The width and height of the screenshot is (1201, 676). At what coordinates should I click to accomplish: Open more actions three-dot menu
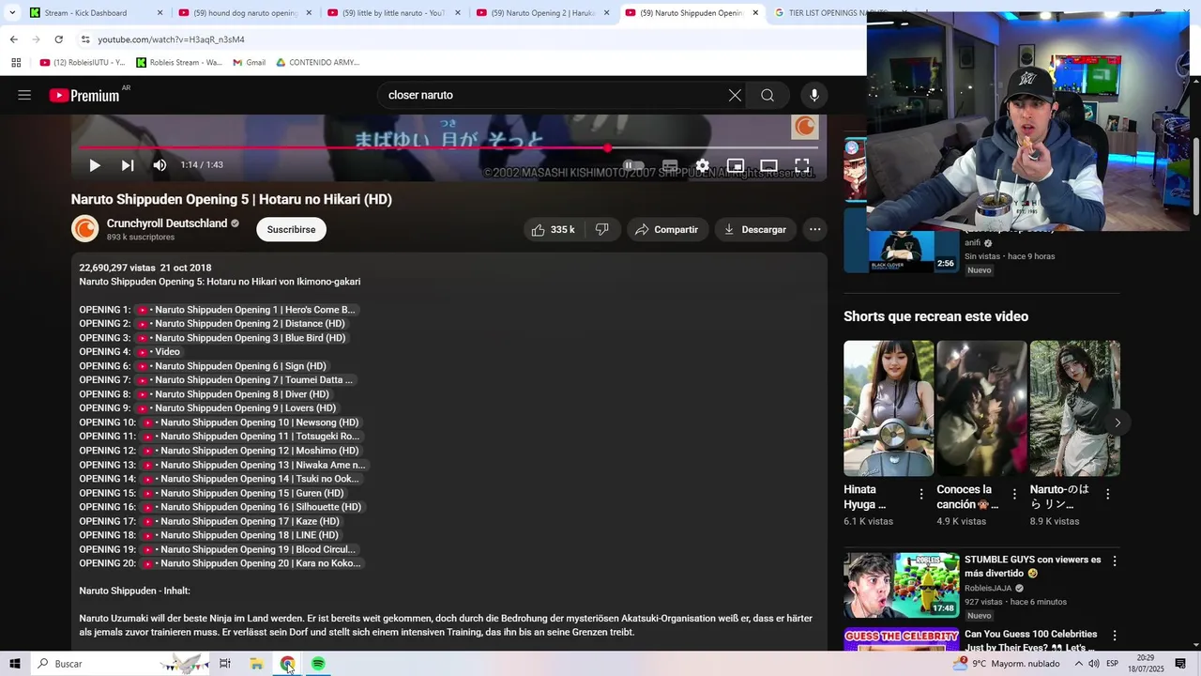[x=814, y=229]
